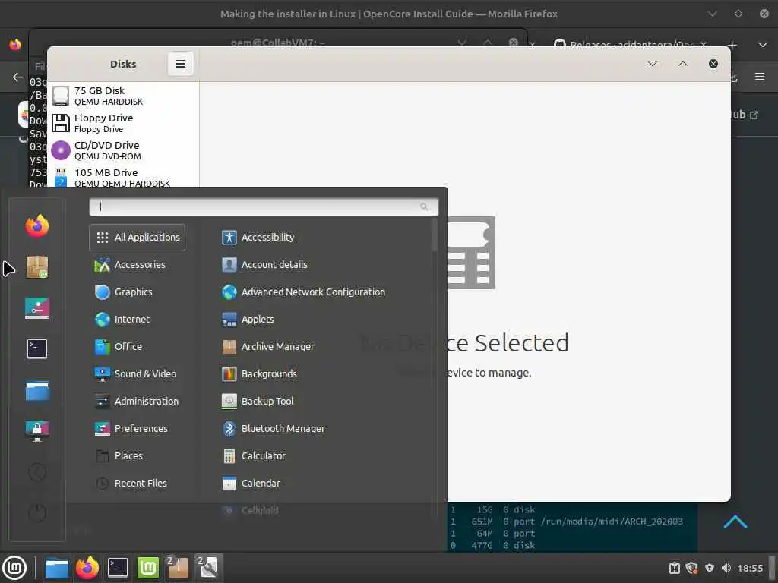
Task: Expand the Firefox list all tabs chevron
Action: (x=763, y=45)
